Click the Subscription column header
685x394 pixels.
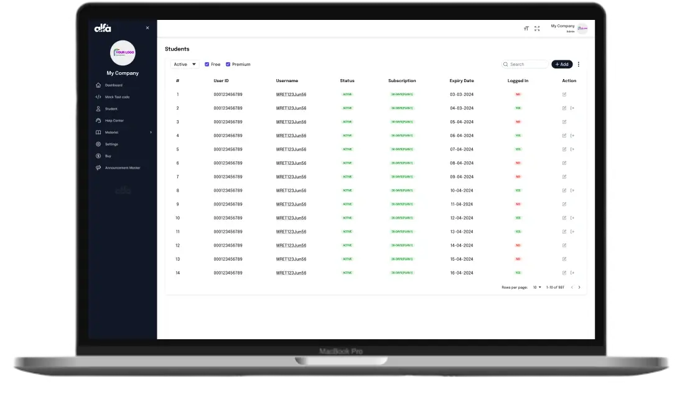click(402, 81)
